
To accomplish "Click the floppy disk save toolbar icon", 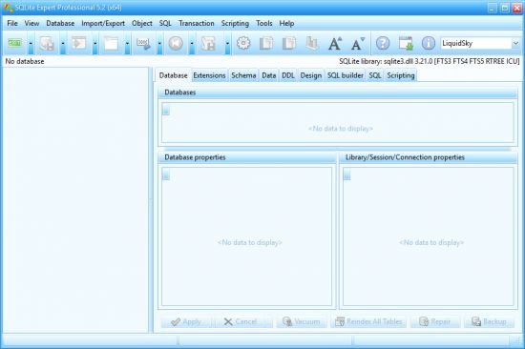I will pyautogui.click(x=208, y=44).
